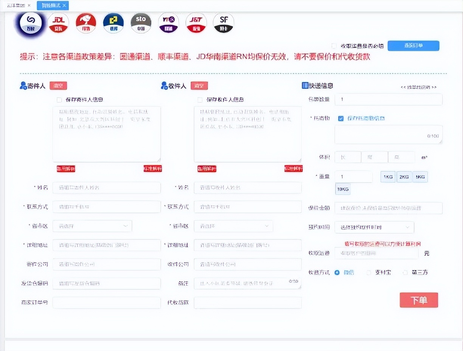Screen dimensions: 463x351
Task: Click the blue fourth courier channel icon
Action: click(113, 23)
